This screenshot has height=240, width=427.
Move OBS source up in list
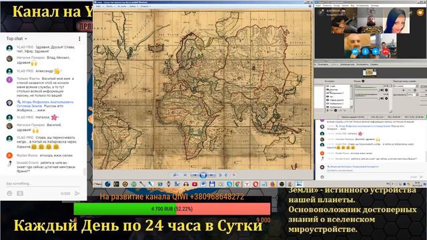tap(340, 111)
